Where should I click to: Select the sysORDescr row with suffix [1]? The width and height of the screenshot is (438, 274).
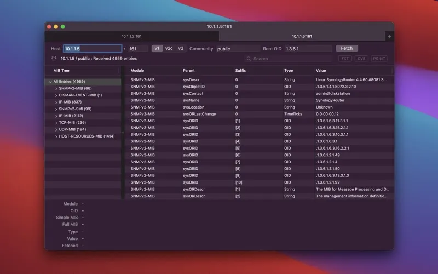[x=260, y=189]
